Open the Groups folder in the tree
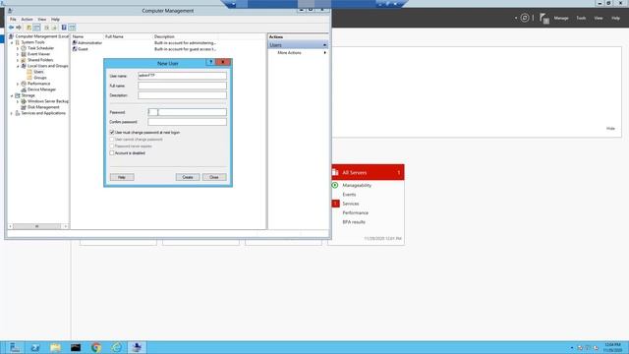The image size is (629, 354). point(40,78)
